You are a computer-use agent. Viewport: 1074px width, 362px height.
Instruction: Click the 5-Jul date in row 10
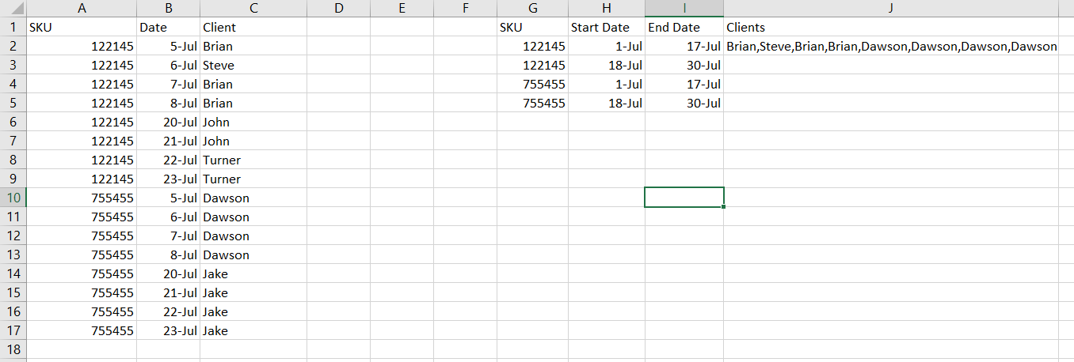pyautogui.click(x=168, y=198)
